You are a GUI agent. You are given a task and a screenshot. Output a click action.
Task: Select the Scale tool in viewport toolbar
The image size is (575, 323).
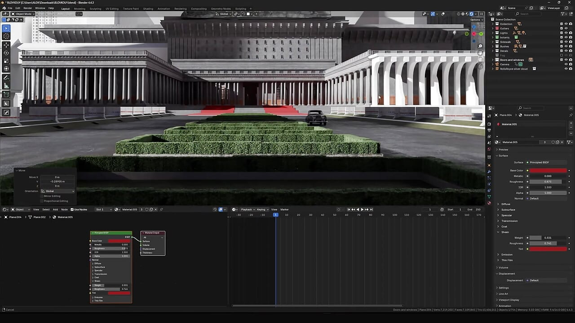[6, 61]
